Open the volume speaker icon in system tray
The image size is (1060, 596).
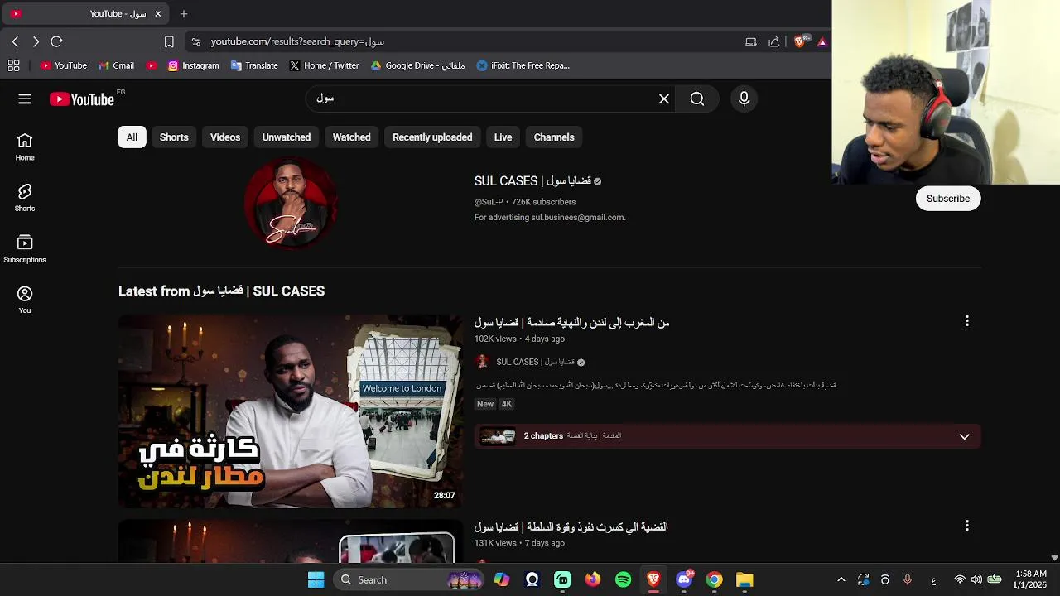(976, 579)
